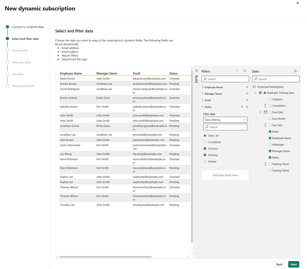Click the Next button
The height and width of the screenshot is (269, 307).
click(294, 264)
